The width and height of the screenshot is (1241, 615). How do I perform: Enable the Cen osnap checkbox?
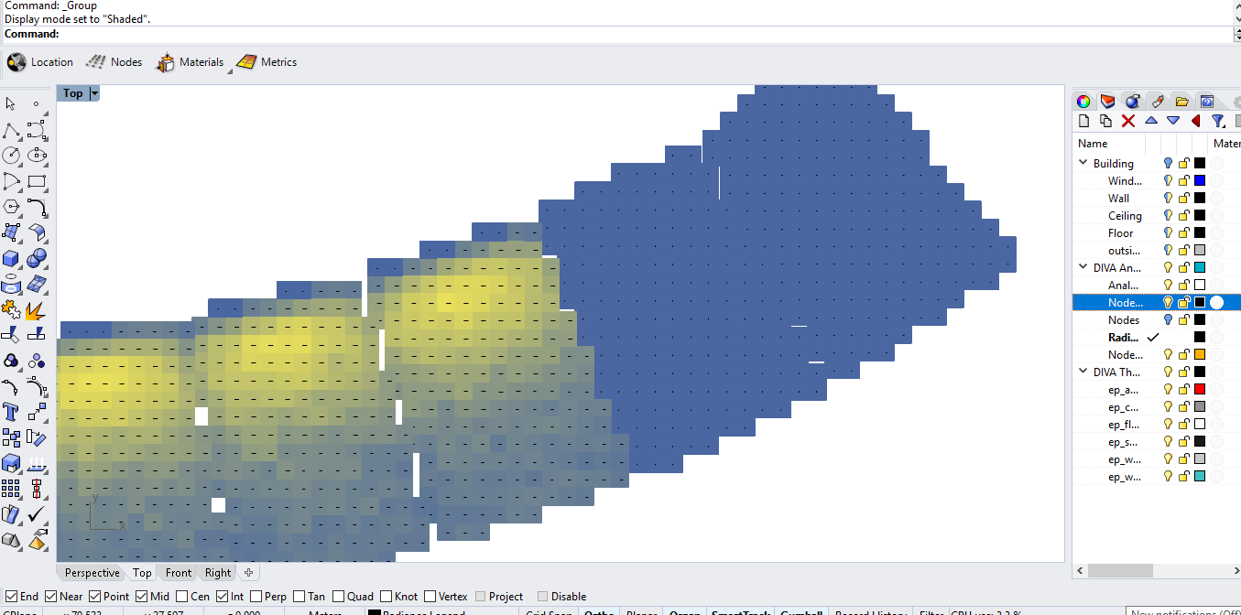click(182, 597)
